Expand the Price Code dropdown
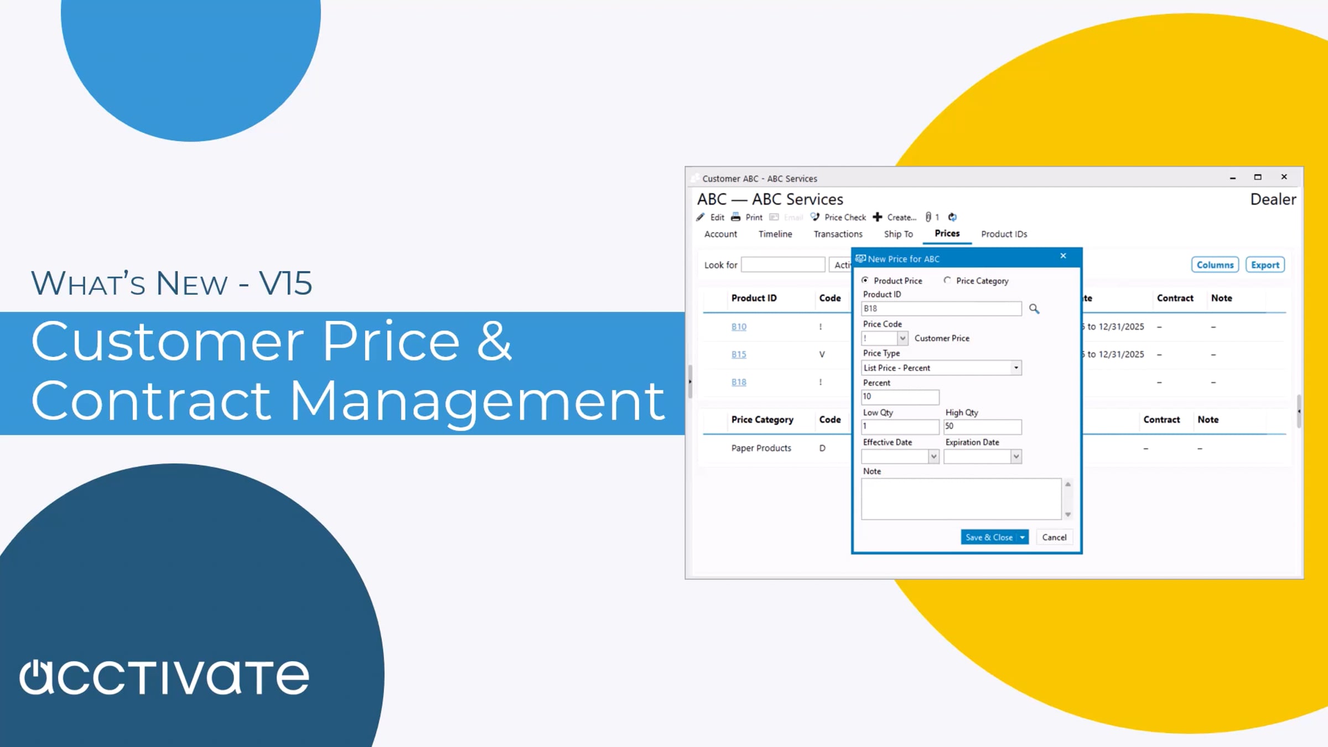This screenshot has height=747, width=1328. pos(902,338)
